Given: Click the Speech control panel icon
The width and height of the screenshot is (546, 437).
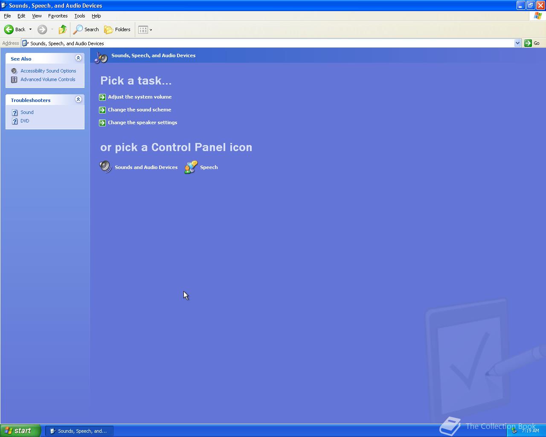Looking at the screenshot, I should pyautogui.click(x=191, y=167).
